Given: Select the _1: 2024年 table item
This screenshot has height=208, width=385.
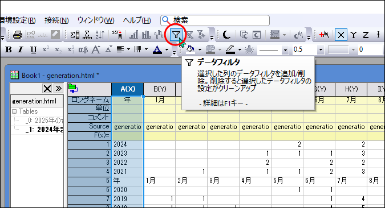Looking at the screenshot, I should [x=44, y=130].
